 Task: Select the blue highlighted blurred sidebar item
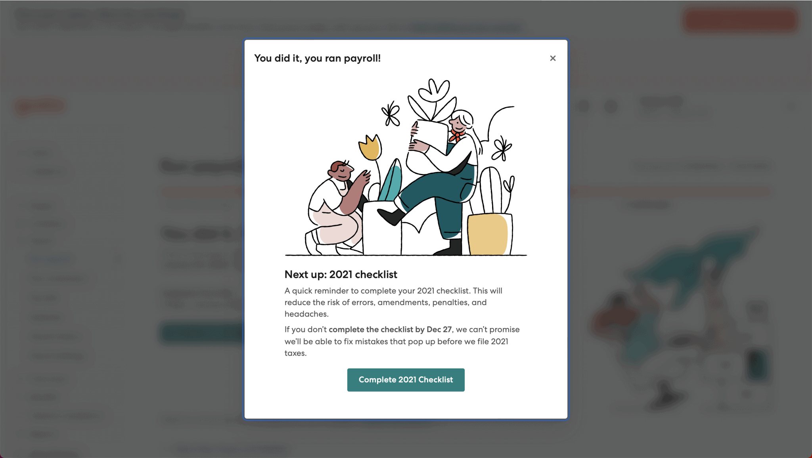51,259
